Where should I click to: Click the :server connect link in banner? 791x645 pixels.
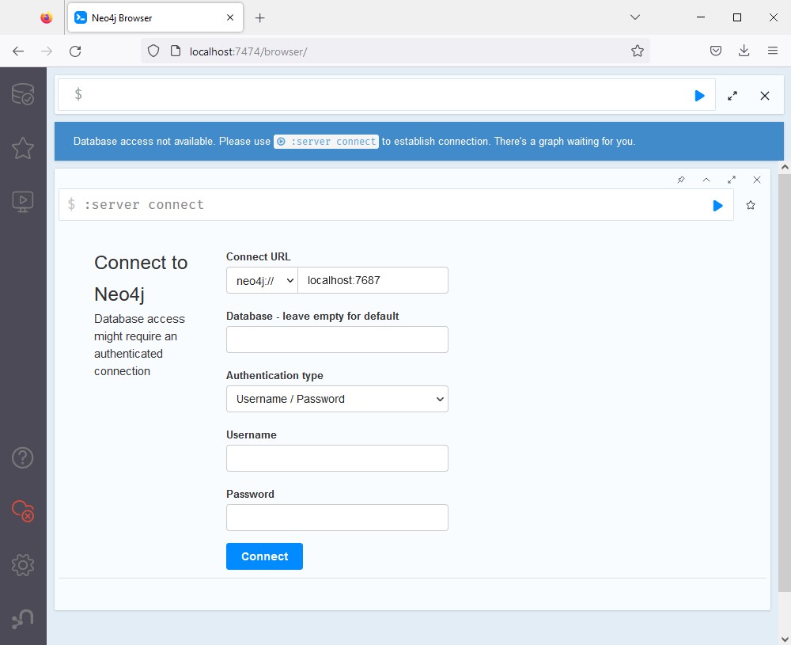tap(326, 142)
